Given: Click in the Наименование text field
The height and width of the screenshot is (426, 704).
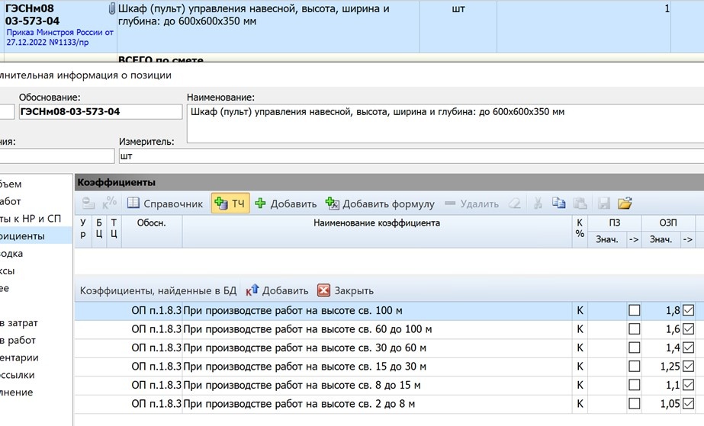Looking at the screenshot, I should pos(445,123).
